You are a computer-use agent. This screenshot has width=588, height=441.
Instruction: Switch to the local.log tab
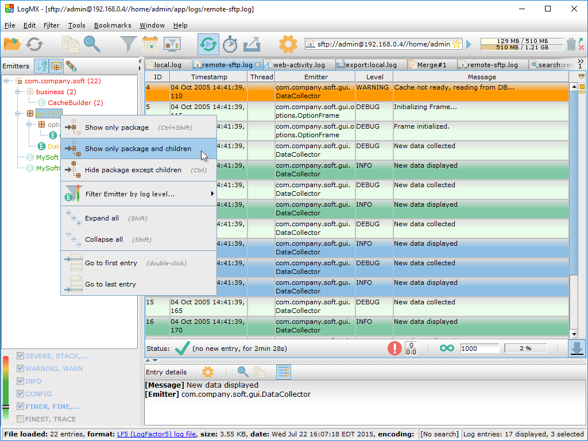[x=168, y=65]
